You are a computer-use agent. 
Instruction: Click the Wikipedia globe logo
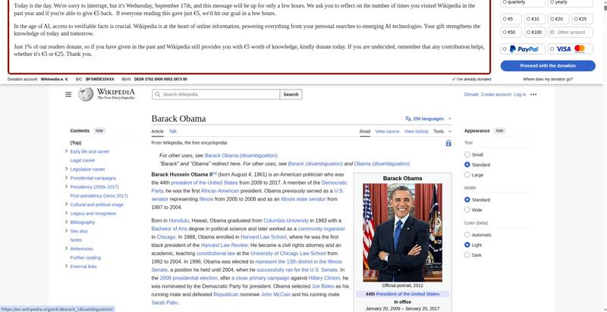click(x=86, y=94)
